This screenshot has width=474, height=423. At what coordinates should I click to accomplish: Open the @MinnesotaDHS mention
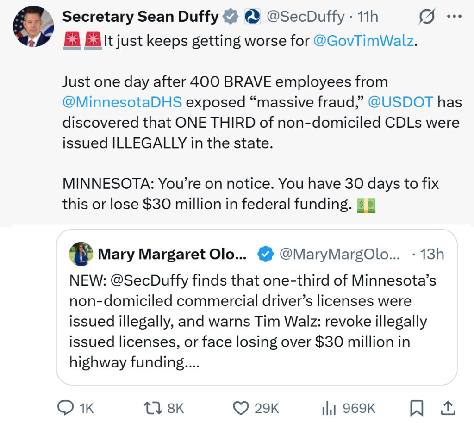pos(122,102)
